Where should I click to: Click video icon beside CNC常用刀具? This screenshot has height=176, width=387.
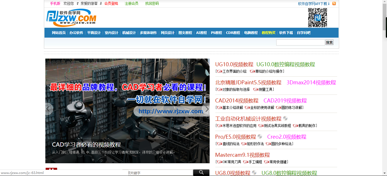tap(219, 162)
